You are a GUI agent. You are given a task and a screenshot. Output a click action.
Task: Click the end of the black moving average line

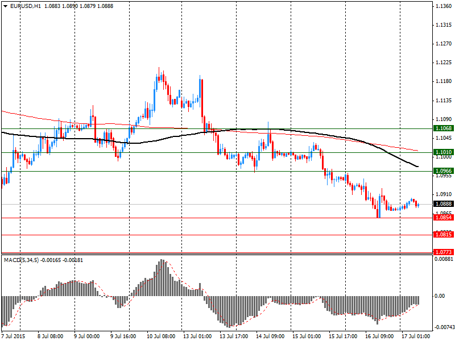tap(418, 167)
